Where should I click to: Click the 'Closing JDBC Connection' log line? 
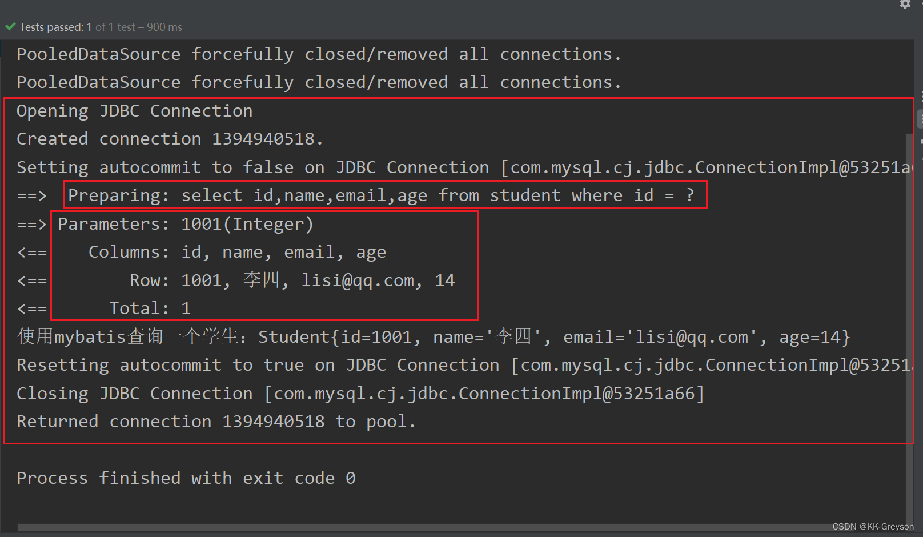click(x=360, y=394)
